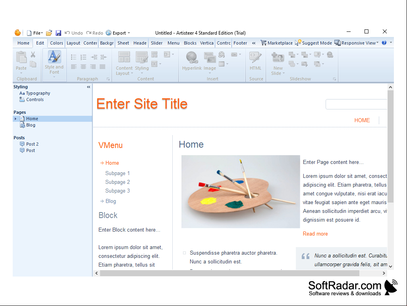Click the Marketplace cart icon
This screenshot has width=407, height=306.
[264, 43]
